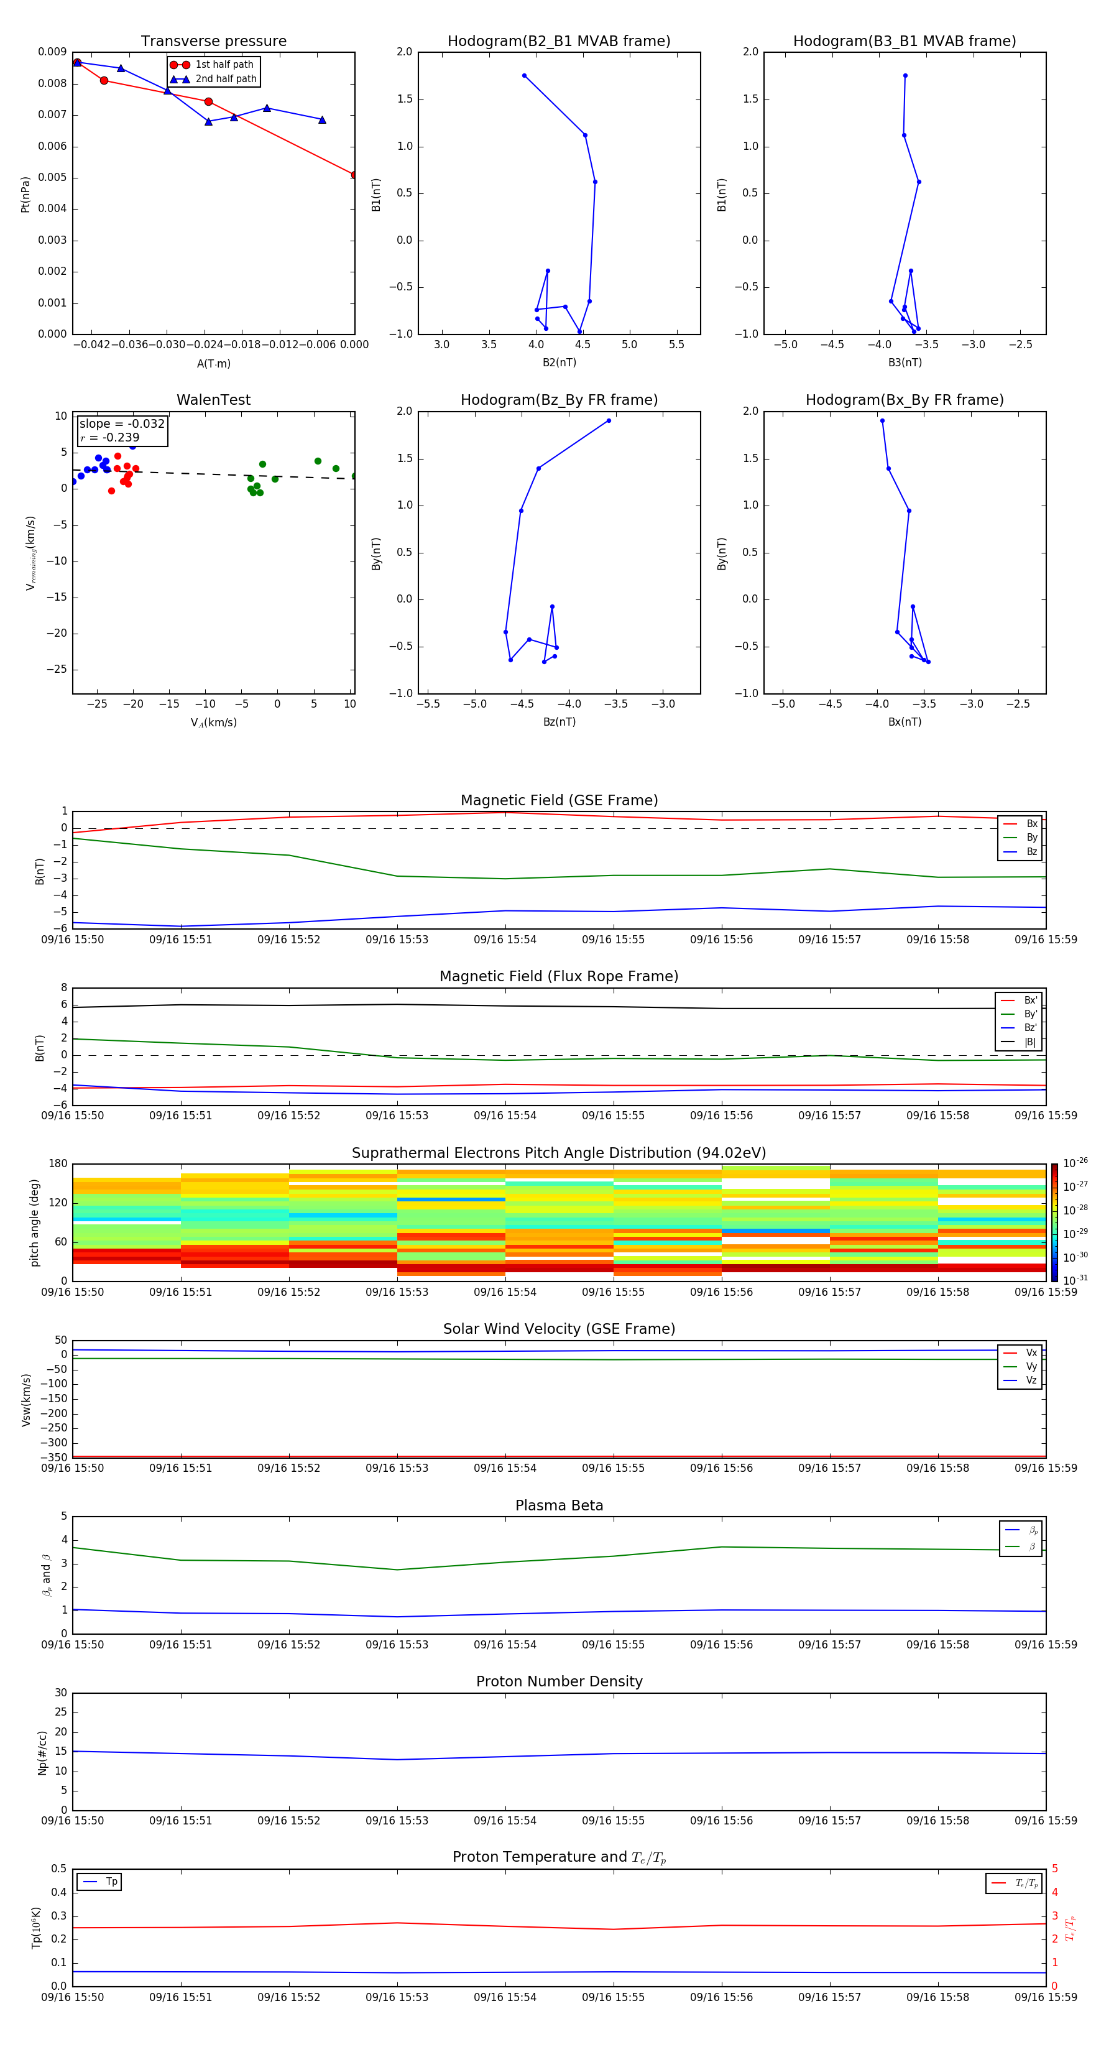Click the 'B3(nT)' x-axis label

[x=905, y=363]
